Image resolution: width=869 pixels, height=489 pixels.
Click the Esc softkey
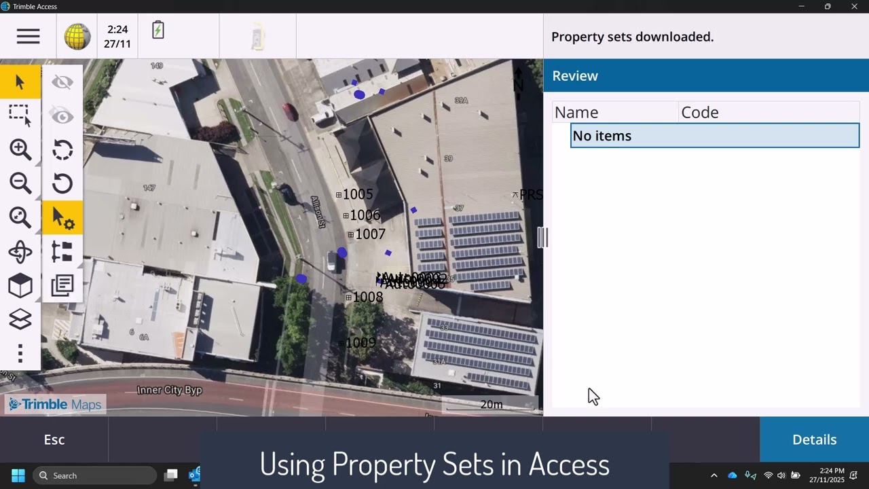54,439
